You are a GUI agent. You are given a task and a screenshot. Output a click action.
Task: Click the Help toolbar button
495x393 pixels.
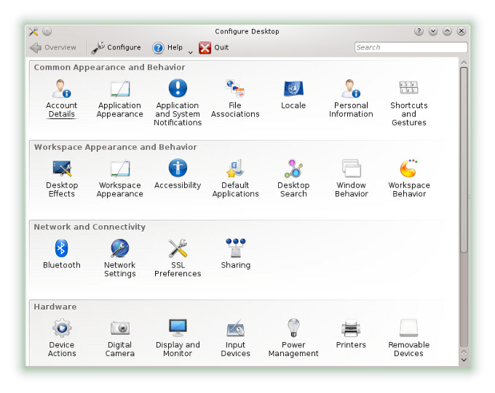pyautogui.click(x=167, y=48)
